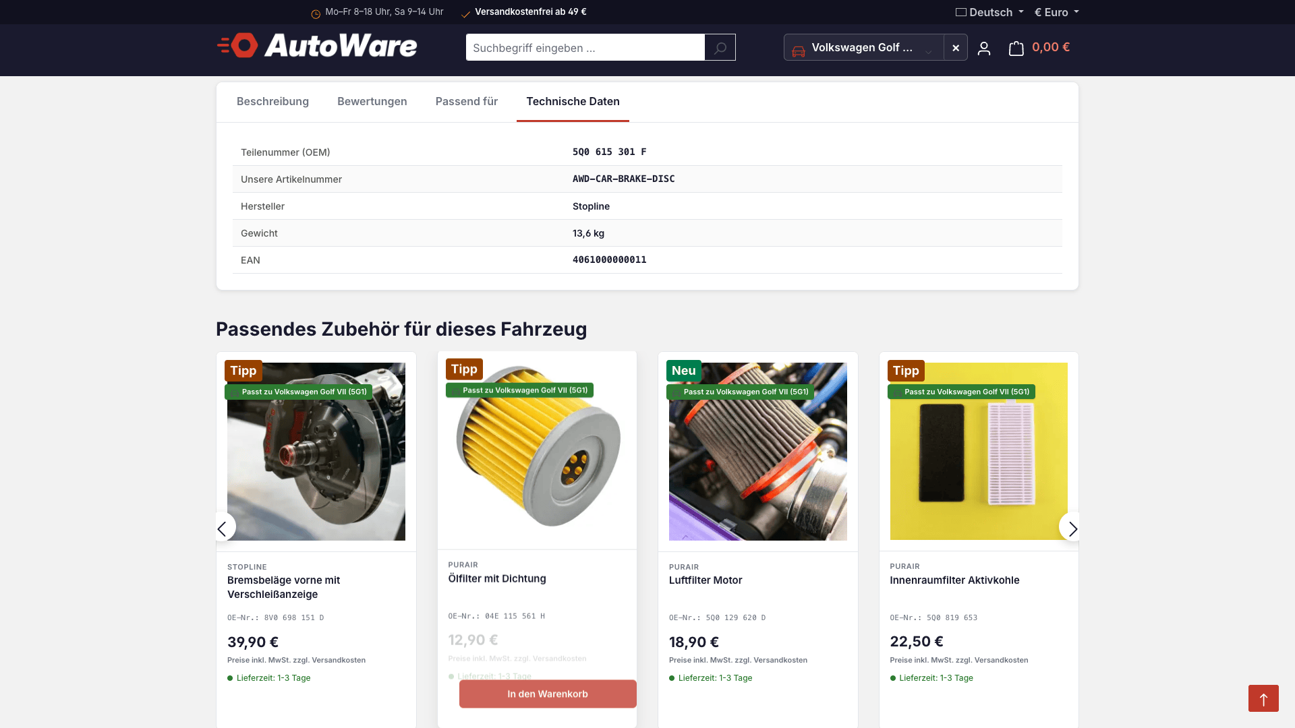Switch to the Beschreibung tab
This screenshot has height=728, width=1295.
click(x=272, y=101)
